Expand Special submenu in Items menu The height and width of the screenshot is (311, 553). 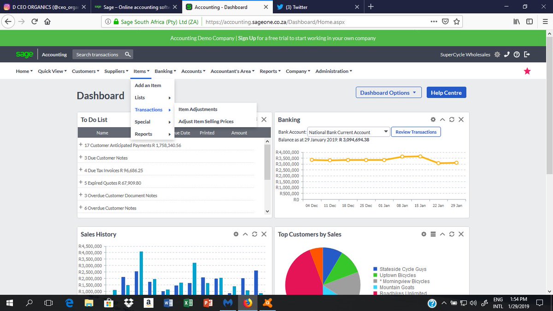153,122
